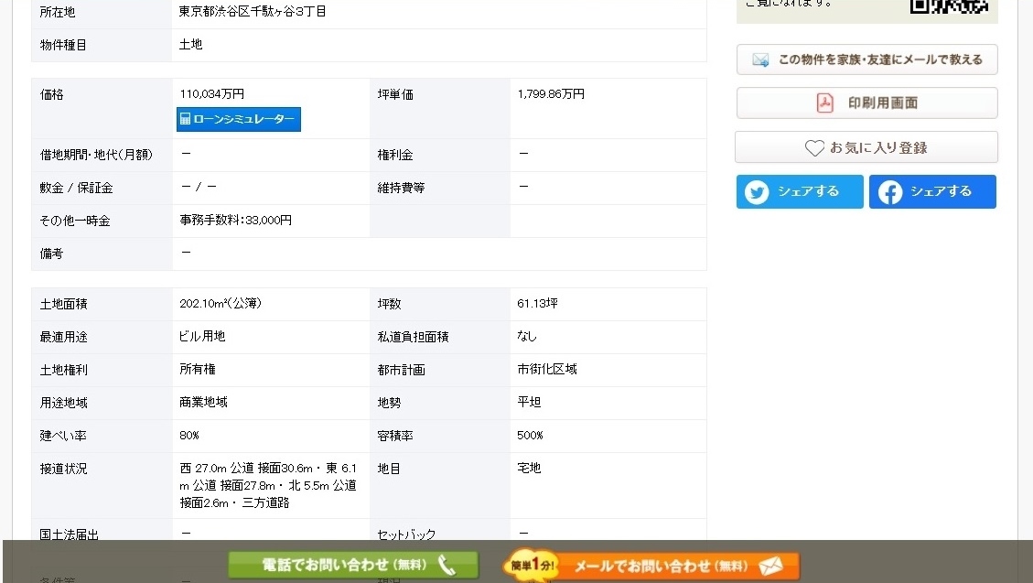Screen dimensions: 1033x583
Task: Click the QR code image
Action: (950, 5)
